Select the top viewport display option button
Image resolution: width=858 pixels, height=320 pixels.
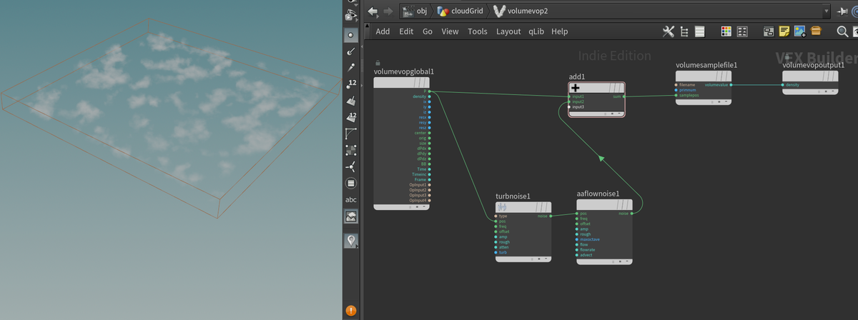click(350, 35)
